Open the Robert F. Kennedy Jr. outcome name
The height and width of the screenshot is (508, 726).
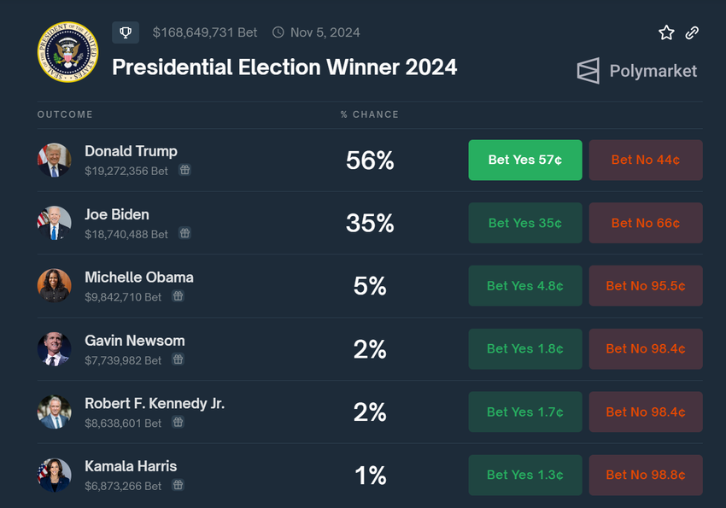point(155,403)
